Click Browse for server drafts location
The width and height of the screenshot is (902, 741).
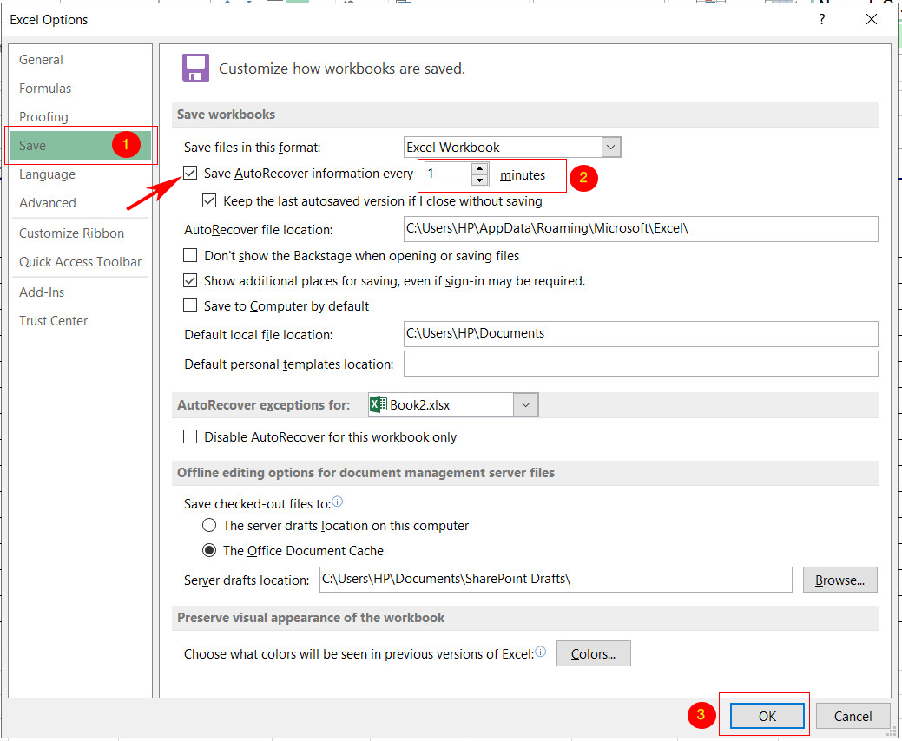coord(839,580)
